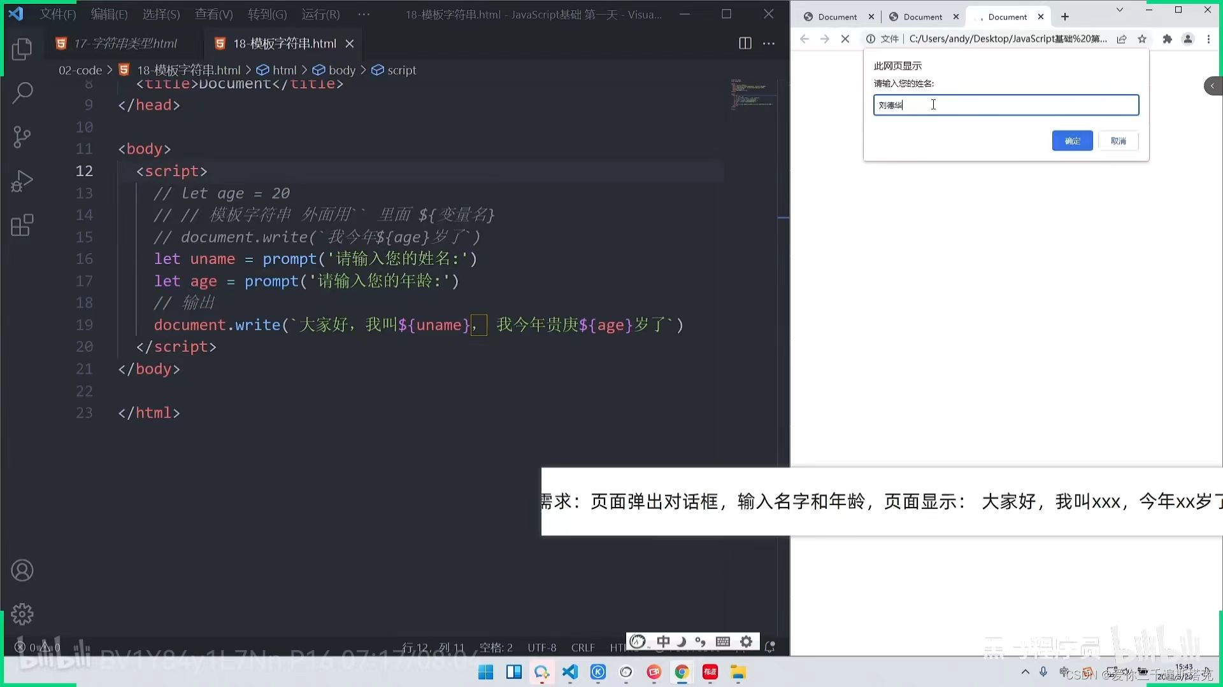Open the Explorer view in activity bar
Screen dimensions: 1223x687
(22, 49)
